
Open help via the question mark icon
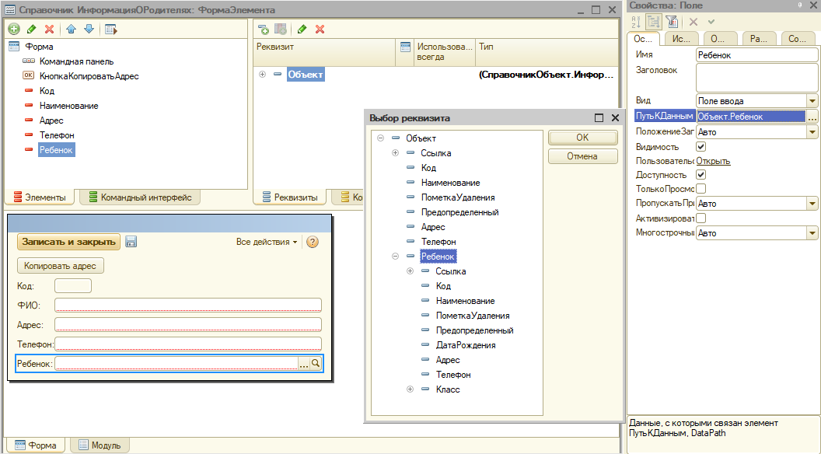313,242
